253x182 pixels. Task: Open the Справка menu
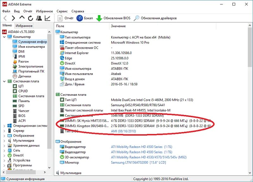77,11
